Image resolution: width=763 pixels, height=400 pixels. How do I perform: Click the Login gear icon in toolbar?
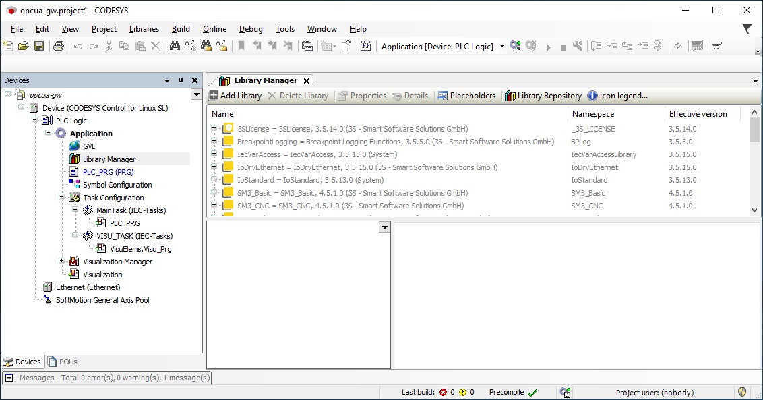tap(515, 47)
